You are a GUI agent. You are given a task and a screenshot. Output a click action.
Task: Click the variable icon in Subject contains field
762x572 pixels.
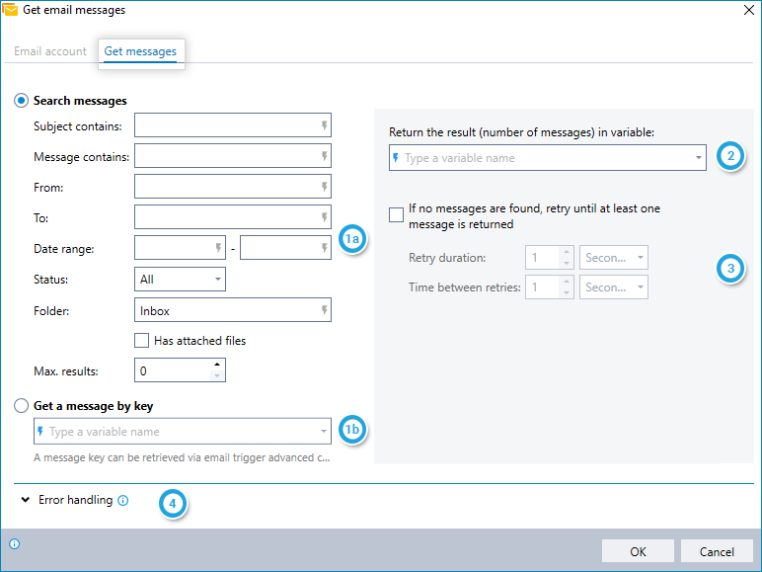(x=324, y=125)
